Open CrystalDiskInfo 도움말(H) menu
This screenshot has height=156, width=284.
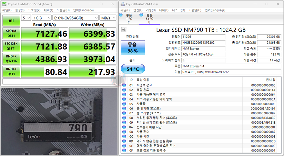(x=195, y=10)
